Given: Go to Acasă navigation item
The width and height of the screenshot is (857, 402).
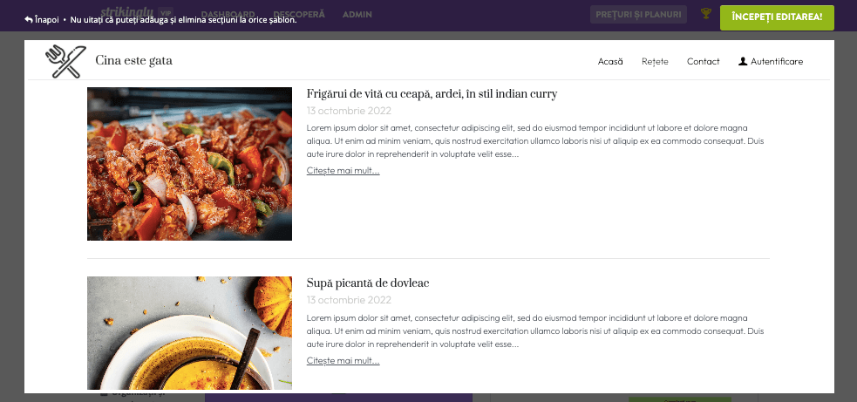Looking at the screenshot, I should pyautogui.click(x=610, y=61).
